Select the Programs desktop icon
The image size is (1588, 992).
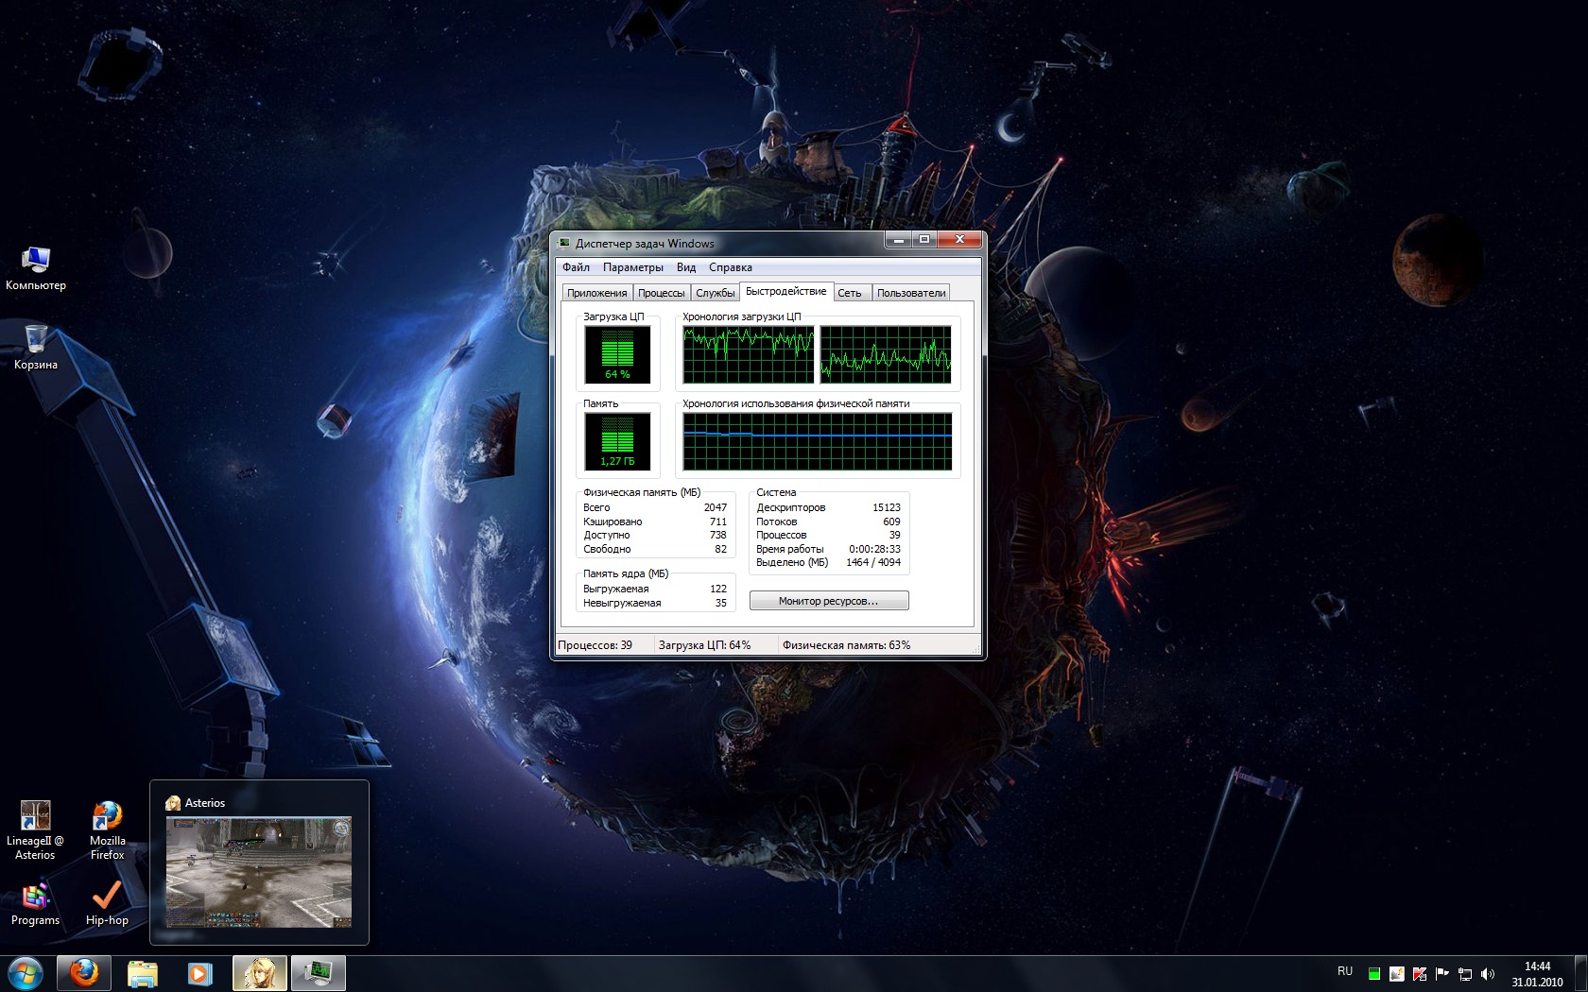coord(35,903)
